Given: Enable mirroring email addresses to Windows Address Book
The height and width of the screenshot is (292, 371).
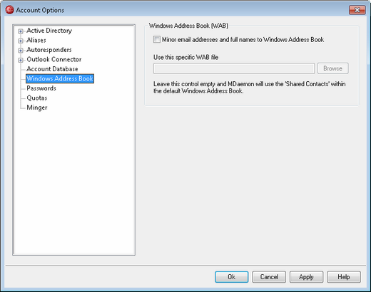Looking at the screenshot, I should (x=157, y=39).
